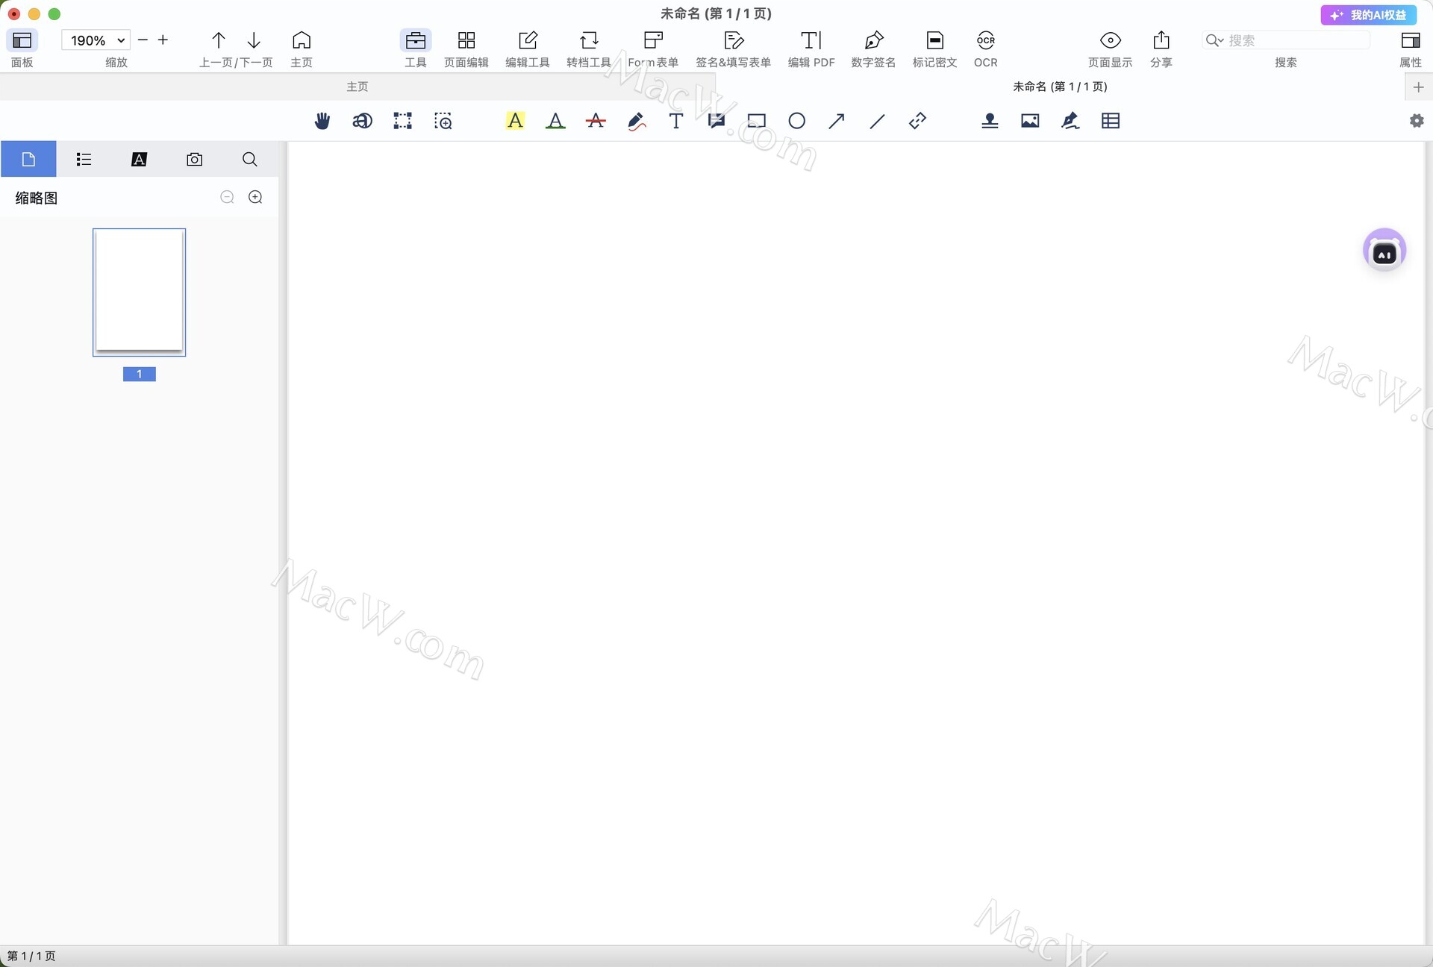The width and height of the screenshot is (1433, 967).
Task: Select the 工具 toolbox icon
Action: point(416,40)
